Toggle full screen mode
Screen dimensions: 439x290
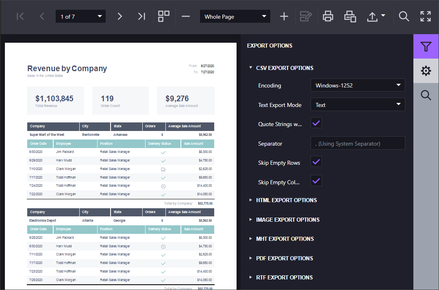426,17
